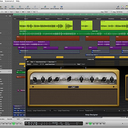This screenshot has height=128, width=128.
Task: Click the Gain knob on the amp
Action: click(35, 80)
